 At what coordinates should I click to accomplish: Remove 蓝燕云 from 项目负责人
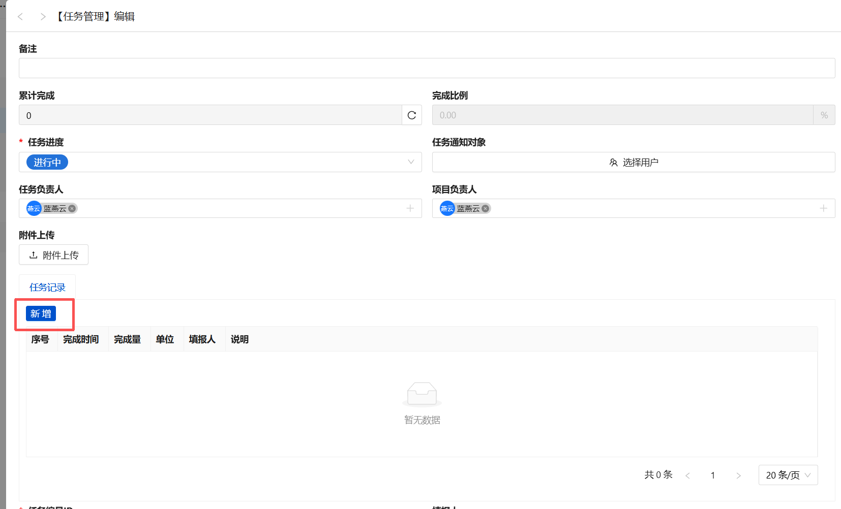(x=486, y=208)
